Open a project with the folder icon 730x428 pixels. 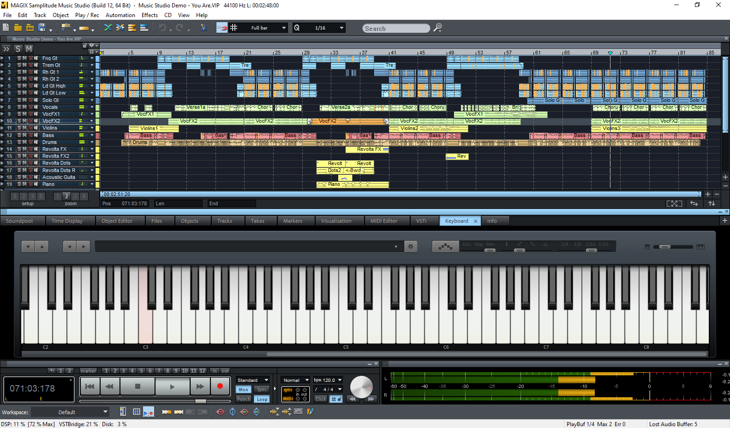coord(18,28)
